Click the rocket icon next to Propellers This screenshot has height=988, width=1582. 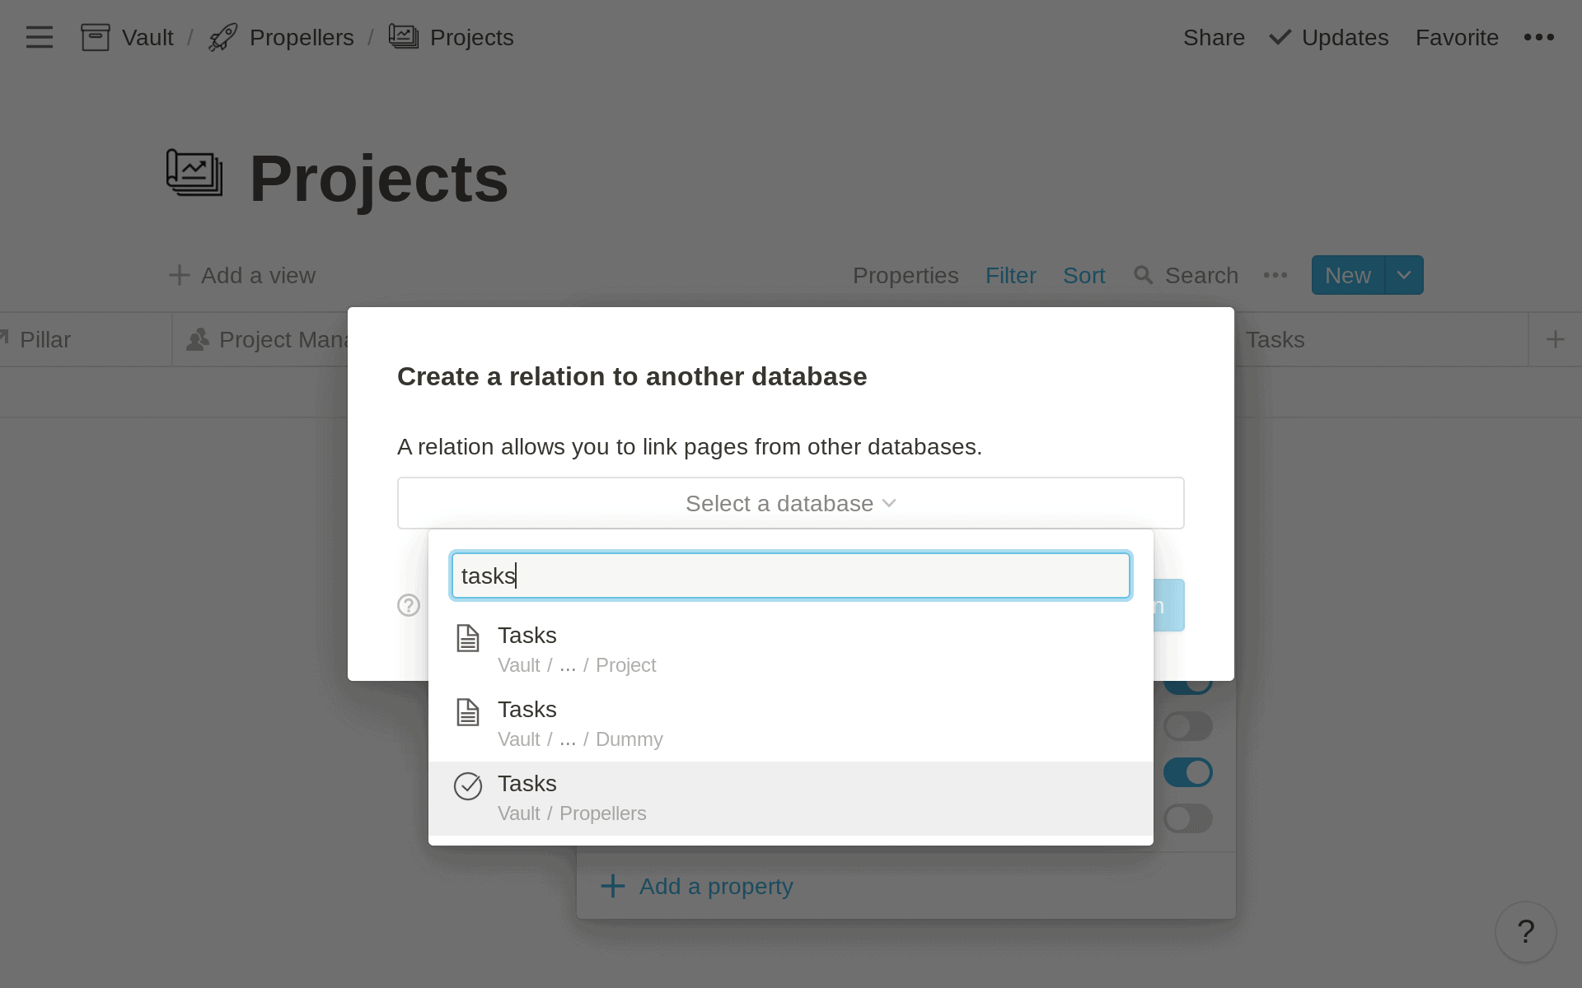(221, 36)
